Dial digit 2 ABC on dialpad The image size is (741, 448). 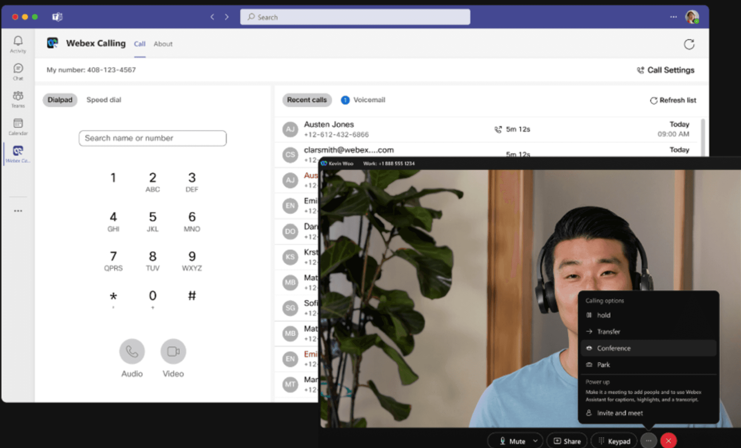[152, 182]
